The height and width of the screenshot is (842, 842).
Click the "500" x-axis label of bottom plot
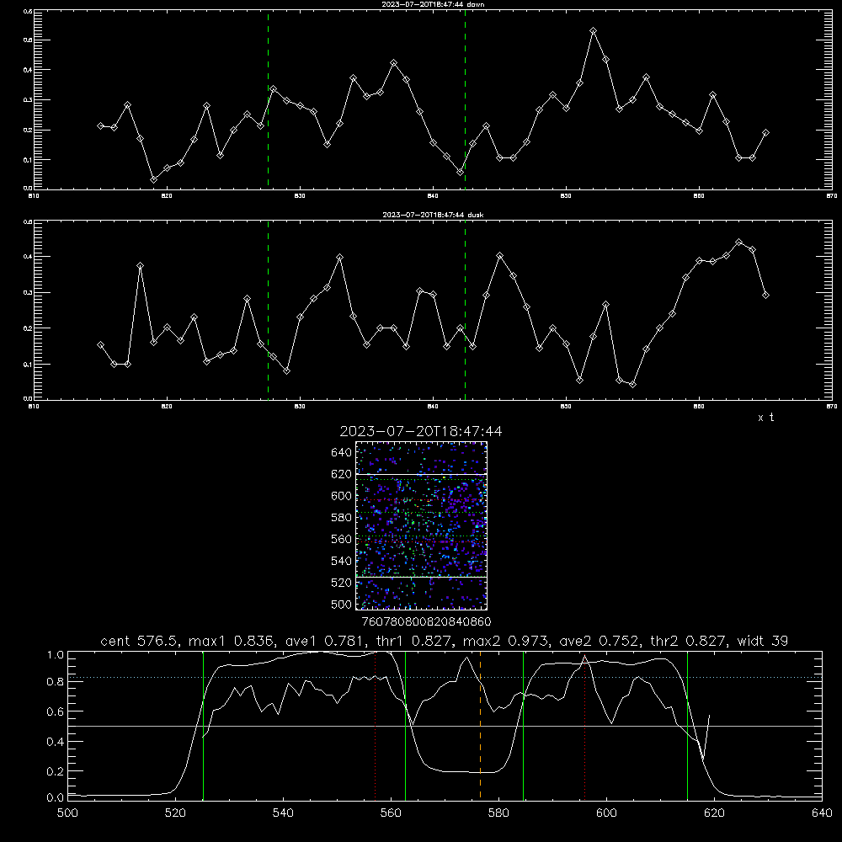[x=67, y=813]
